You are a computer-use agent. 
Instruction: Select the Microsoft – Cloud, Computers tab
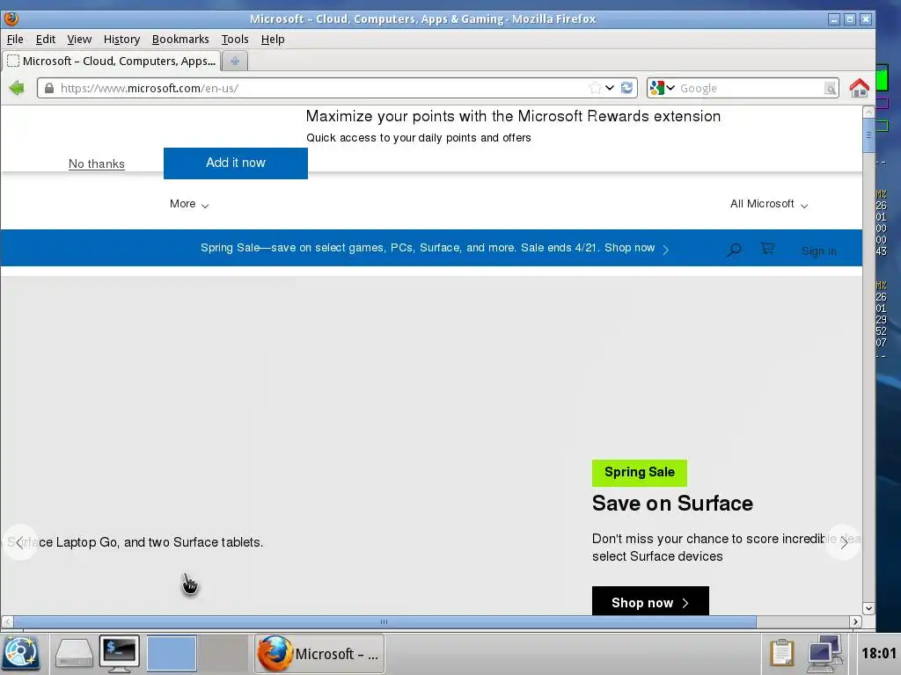[x=112, y=61]
